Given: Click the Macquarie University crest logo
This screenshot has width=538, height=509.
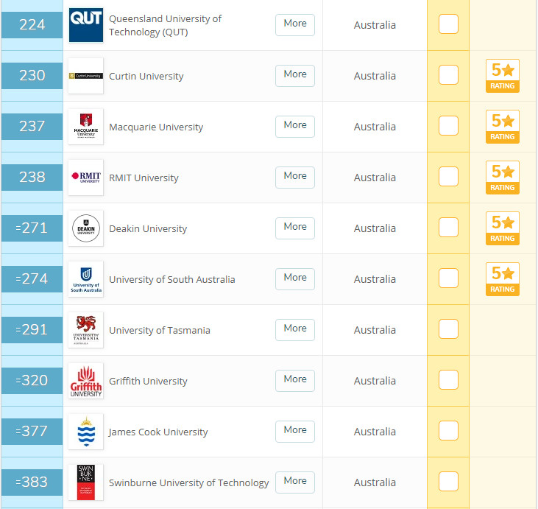Looking at the screenshot, I should [x=86, y=127].
